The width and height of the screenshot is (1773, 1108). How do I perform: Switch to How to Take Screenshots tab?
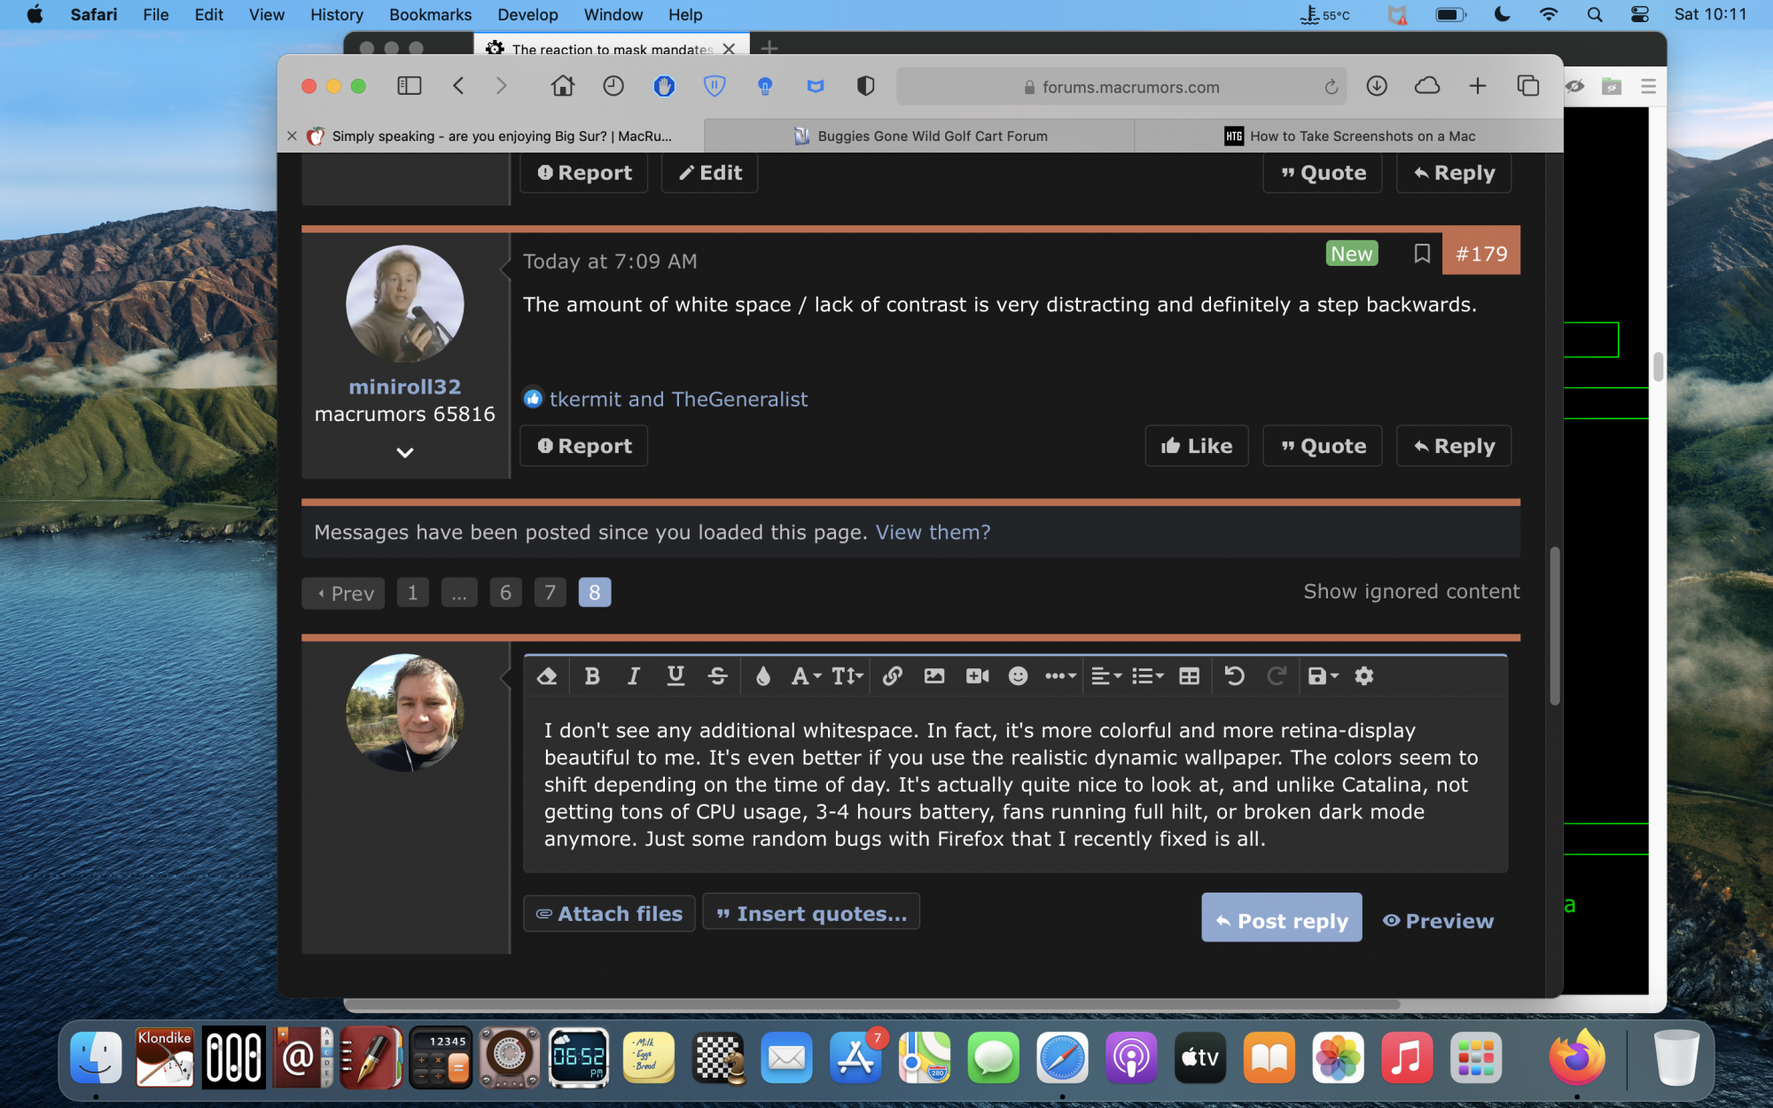tap(1349, 136)
